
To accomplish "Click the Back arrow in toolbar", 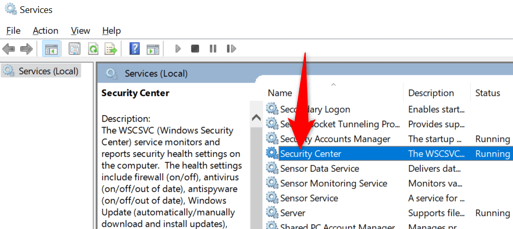I will click(x=9, y=49).
